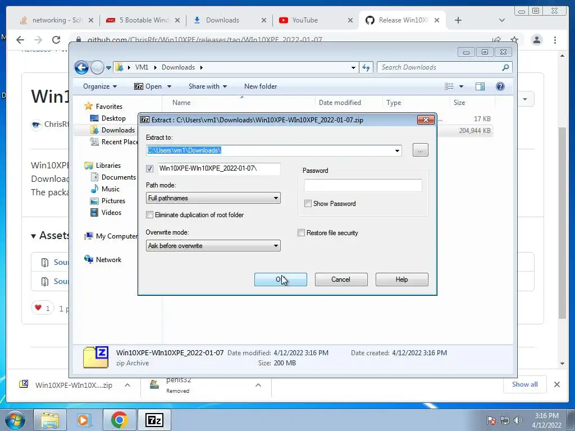Click Show all downloads in Chrome
Screen dimensions: 575x431
point(525,384)
